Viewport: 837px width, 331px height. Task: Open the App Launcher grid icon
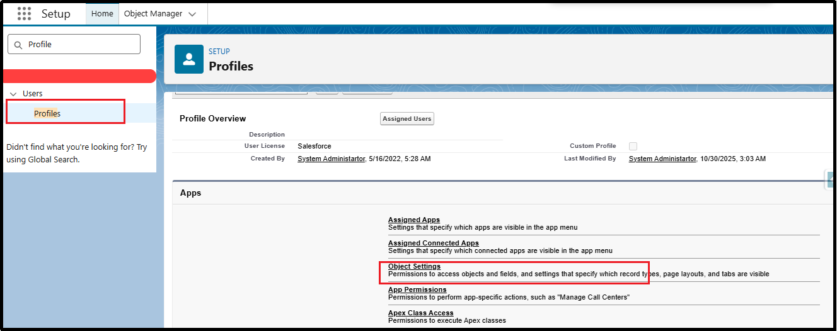point(24,13)
